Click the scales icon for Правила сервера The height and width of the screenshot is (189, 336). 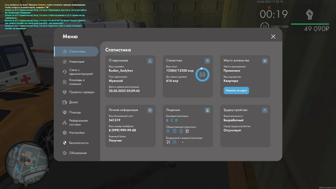[x=65, y=92]
